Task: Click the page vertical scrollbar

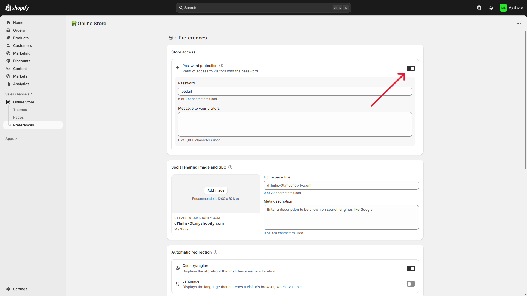Action: point(525,100)
